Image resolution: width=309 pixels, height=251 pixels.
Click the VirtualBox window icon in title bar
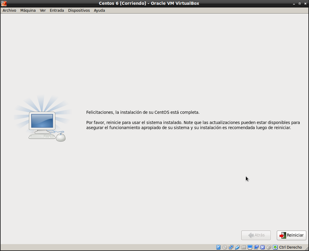tap(4, 4)
